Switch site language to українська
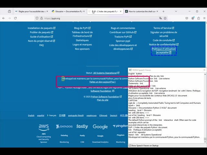This screenshot has height=155, width=207. pos(92,116)
